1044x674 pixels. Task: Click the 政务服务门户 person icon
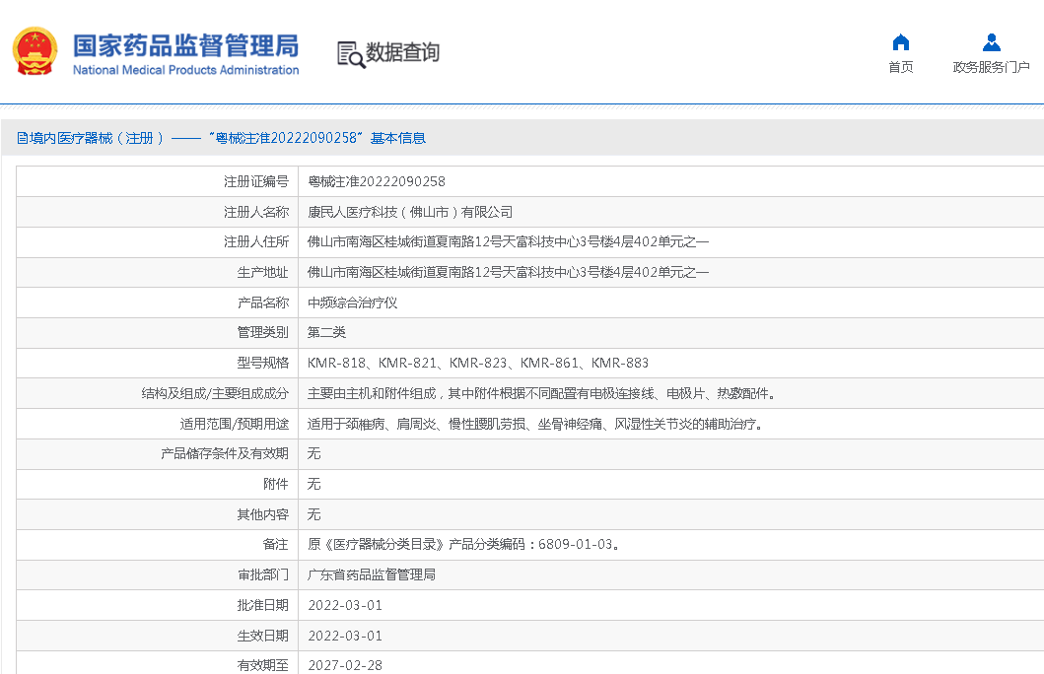[x=991, y=42]
